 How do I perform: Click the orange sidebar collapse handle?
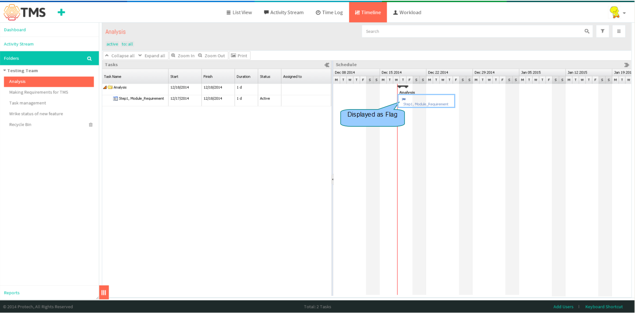point(104,292)
